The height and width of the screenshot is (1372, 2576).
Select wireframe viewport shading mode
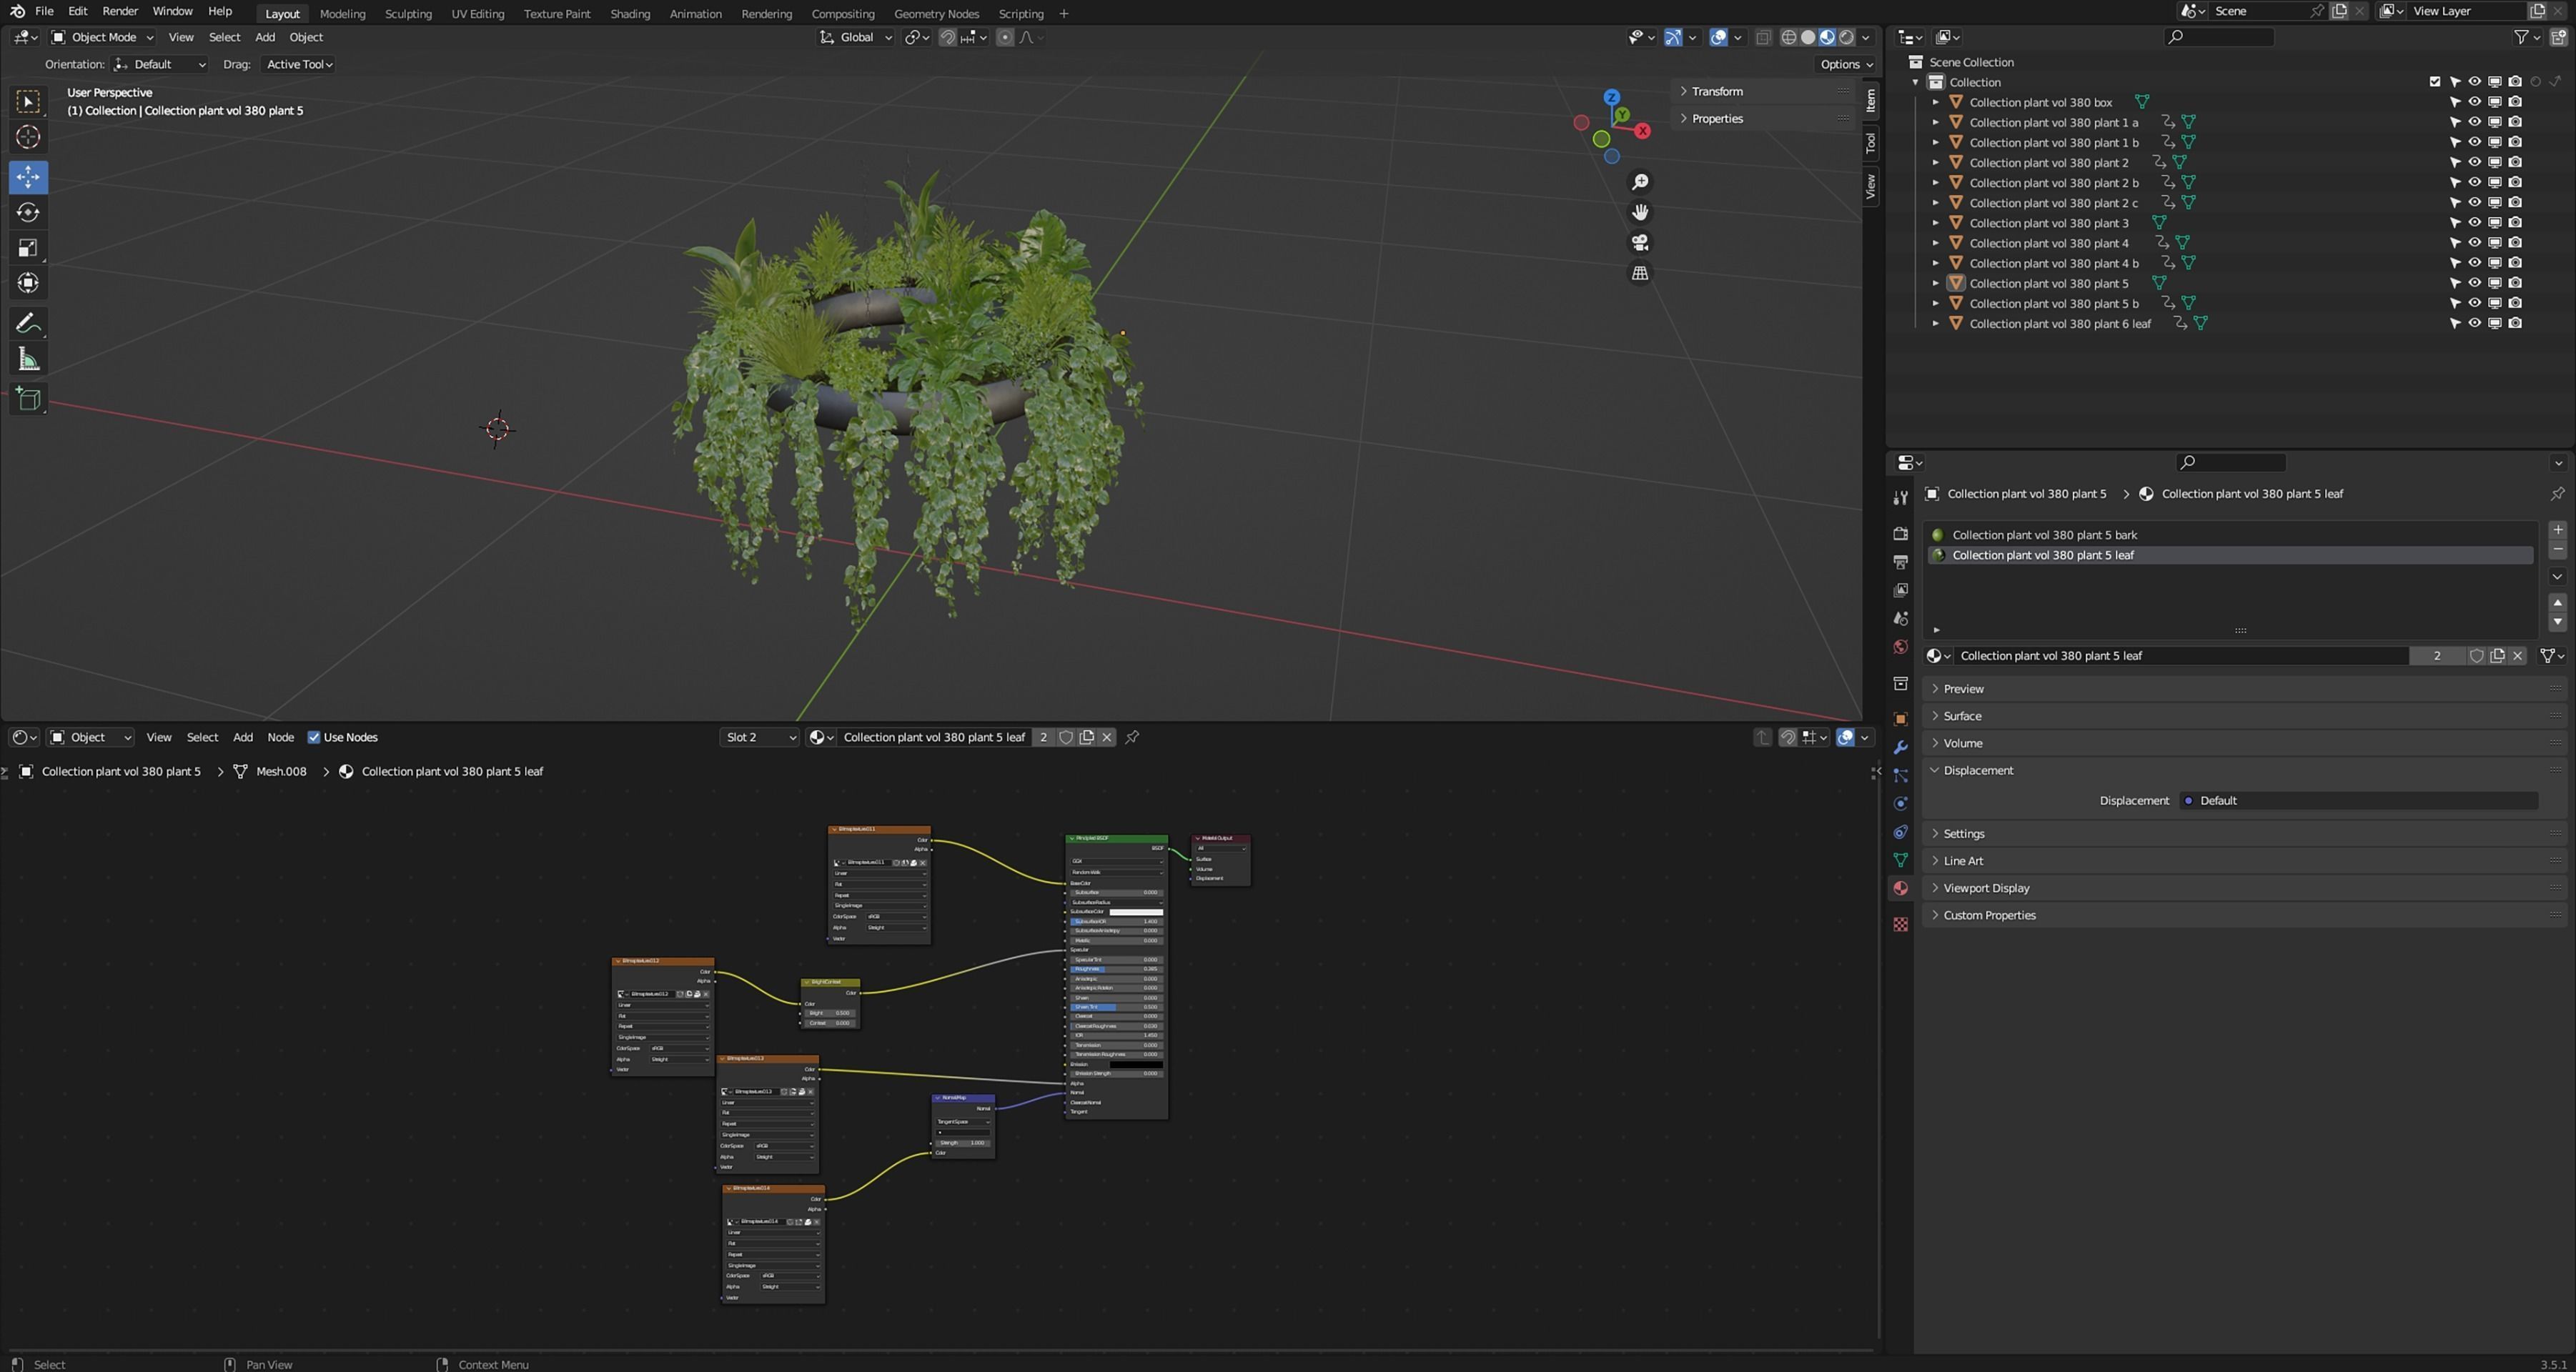click(1789, 37)
